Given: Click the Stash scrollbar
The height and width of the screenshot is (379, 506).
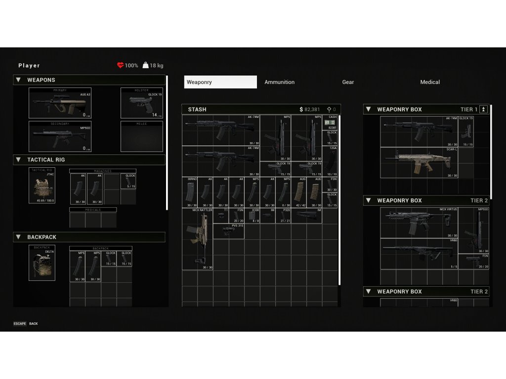Looking at the screenshot, I should 339,200.
